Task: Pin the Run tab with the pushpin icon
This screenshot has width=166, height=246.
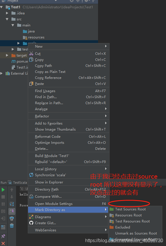Action: pyautogui.click(x=3, y=236)
